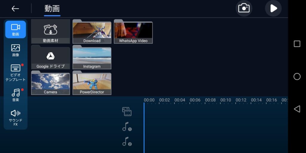Tap the Android back triangle button
306x153 pixels.
click(297, 109)
